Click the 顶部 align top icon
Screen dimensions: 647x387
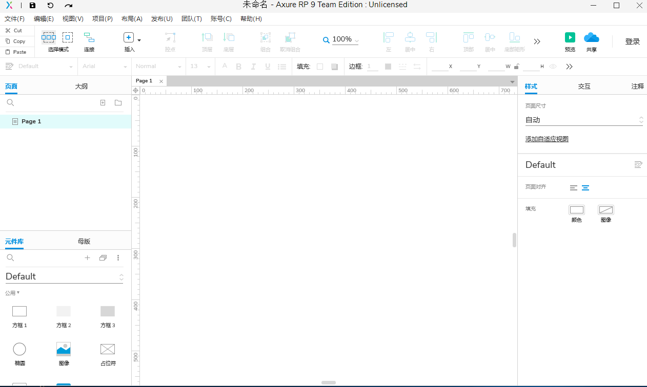469,37
